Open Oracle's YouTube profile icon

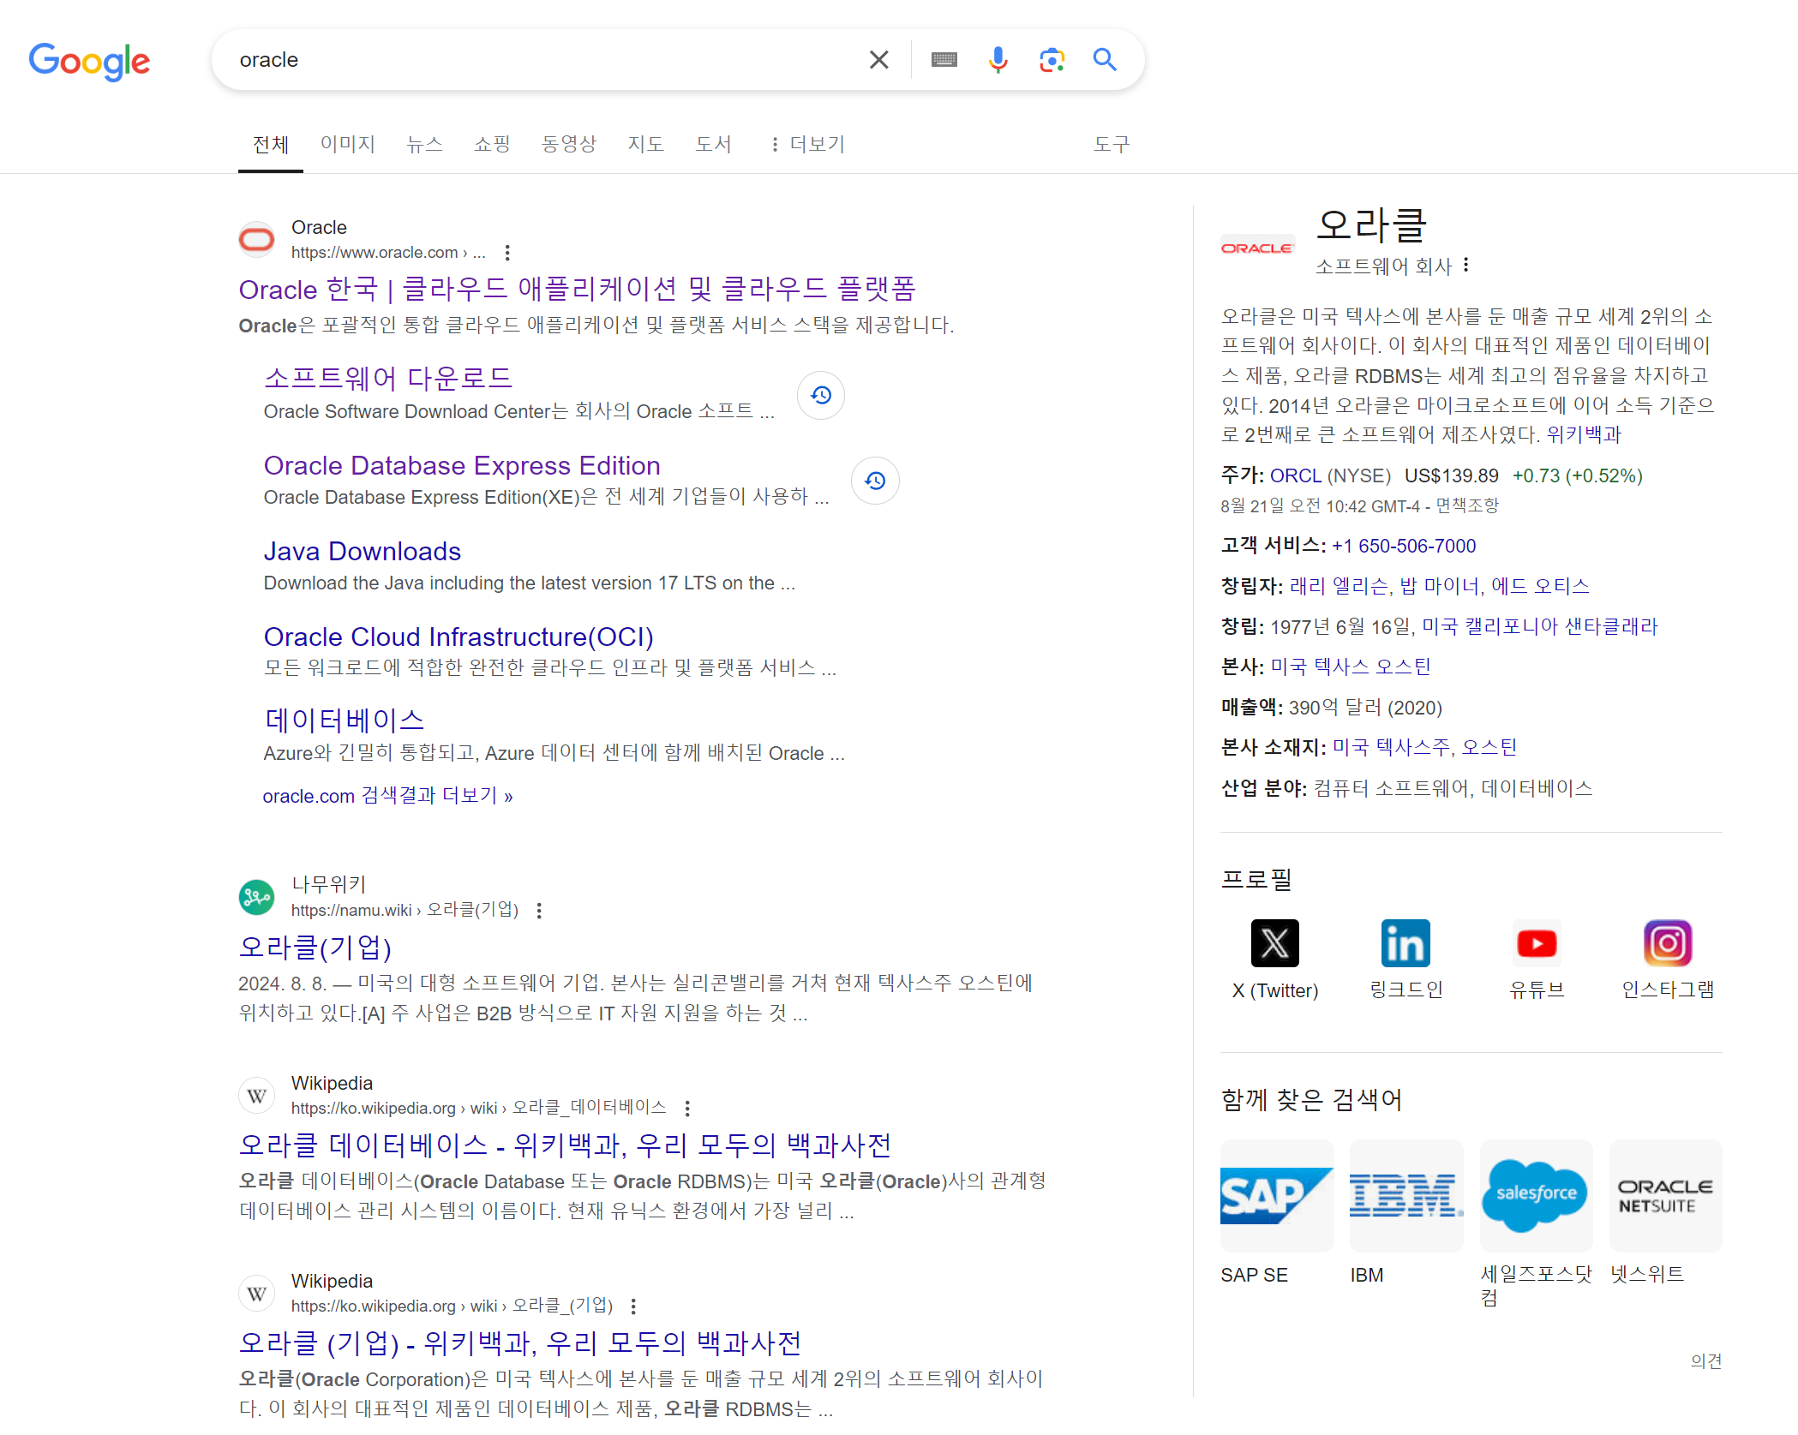point(1537,943)
